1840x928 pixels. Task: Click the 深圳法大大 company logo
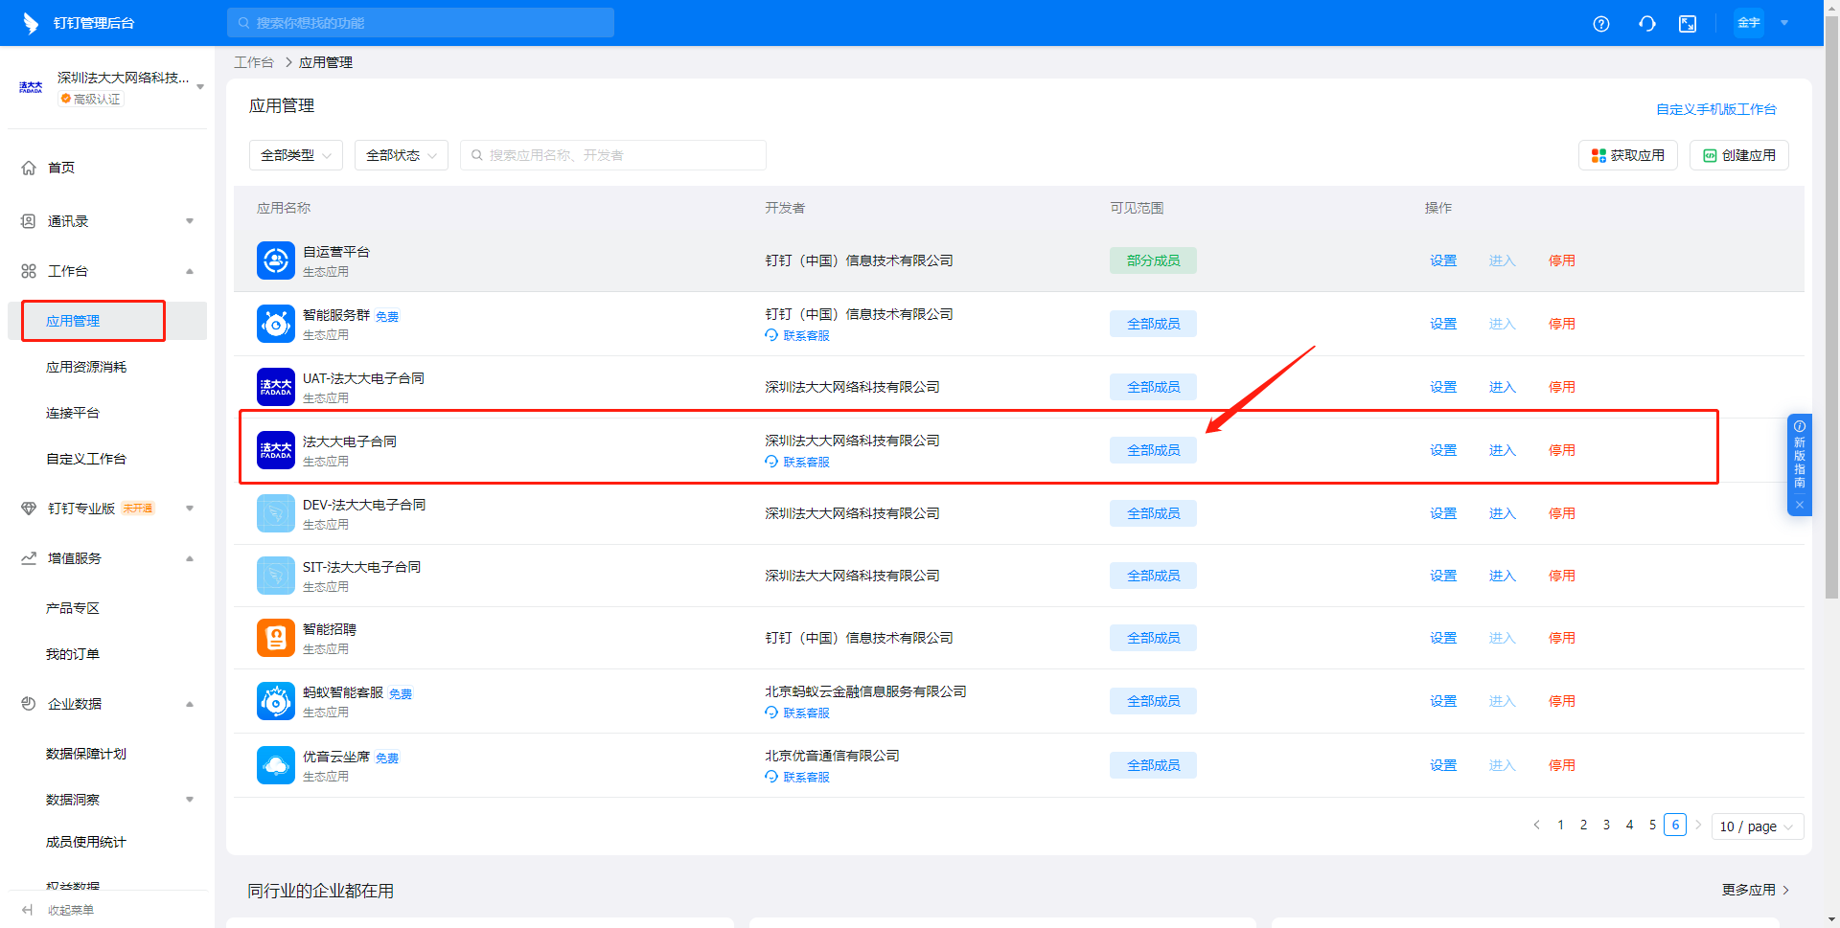pyautogui.click(x=31, y=87)
